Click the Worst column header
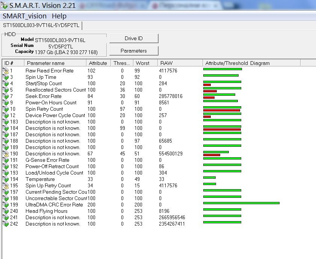The width and height of the screenshot is (316, 259). pos(145,63)
